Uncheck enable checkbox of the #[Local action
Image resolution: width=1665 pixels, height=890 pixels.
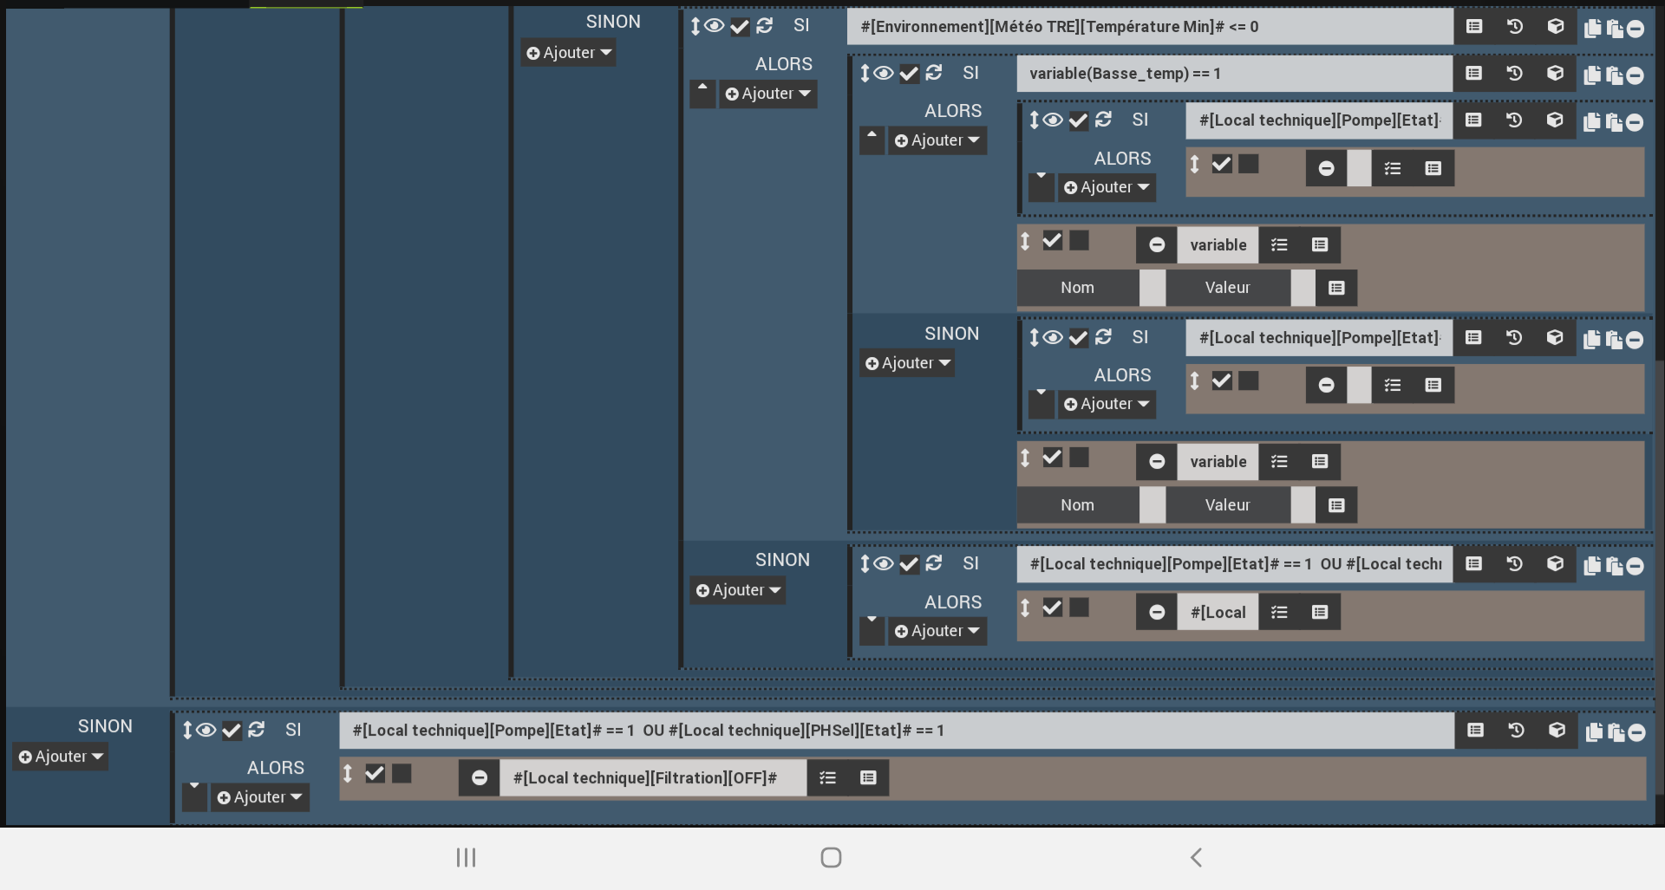(x=1052, y=607)
